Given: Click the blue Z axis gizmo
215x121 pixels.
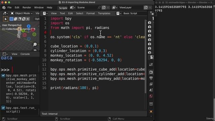Looking at the screenshot, I should pos(29,26).
